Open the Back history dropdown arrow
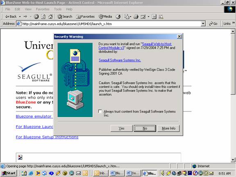This screenshot has width=236, height=177. tap(20, 16)
